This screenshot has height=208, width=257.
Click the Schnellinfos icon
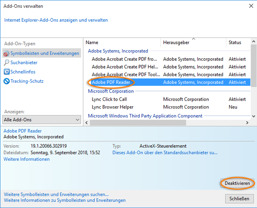tap(6, 72)
